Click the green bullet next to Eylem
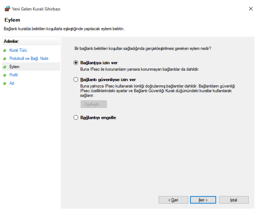The image size is (264, 213). [4, 67]
